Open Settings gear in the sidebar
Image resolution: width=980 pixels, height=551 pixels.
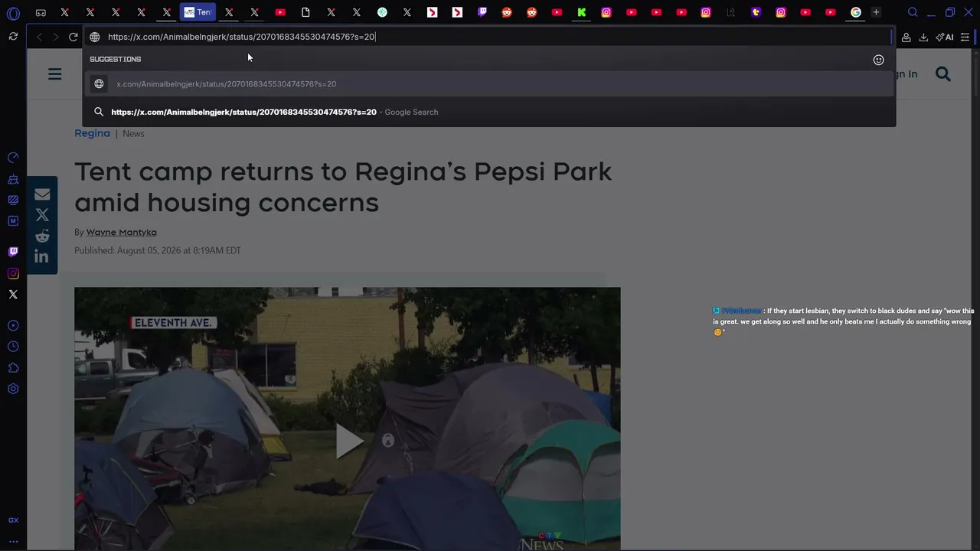coord(13,389)
